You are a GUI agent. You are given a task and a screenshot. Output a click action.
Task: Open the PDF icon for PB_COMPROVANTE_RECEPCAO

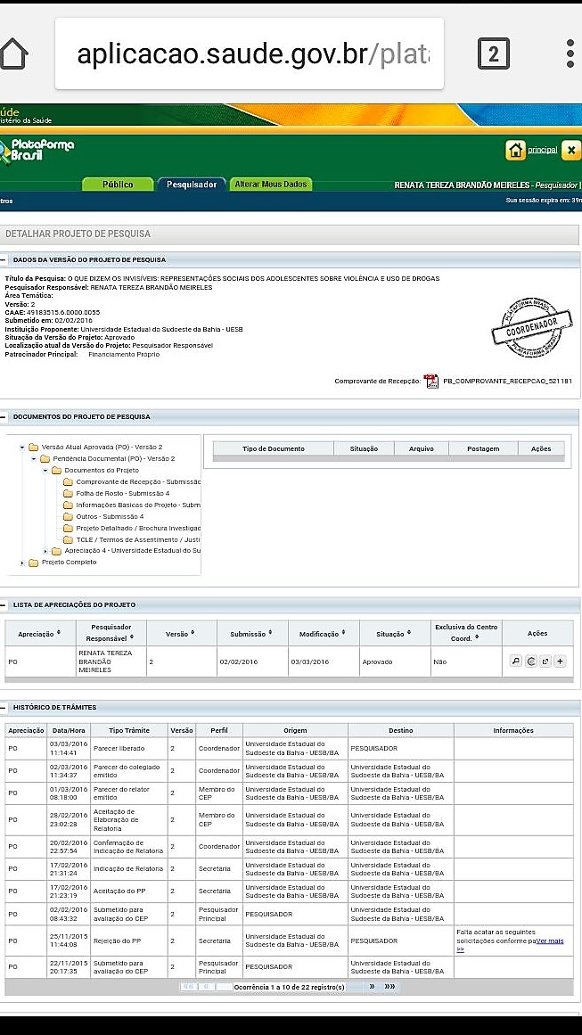click(x=431, y=381)
